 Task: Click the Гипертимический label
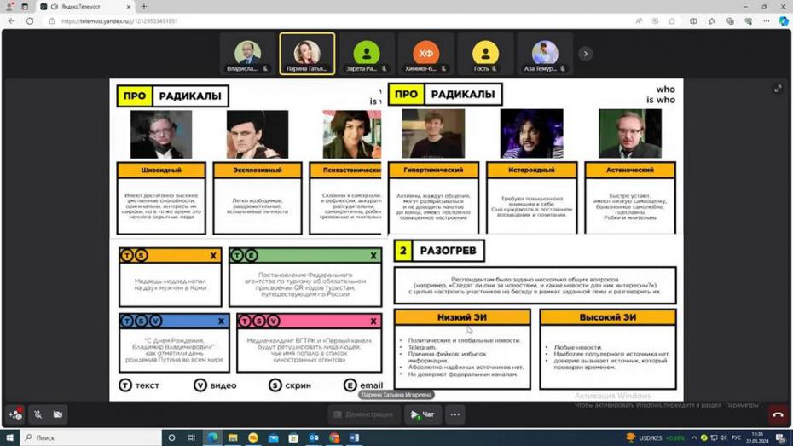click(x=433, y=170)
